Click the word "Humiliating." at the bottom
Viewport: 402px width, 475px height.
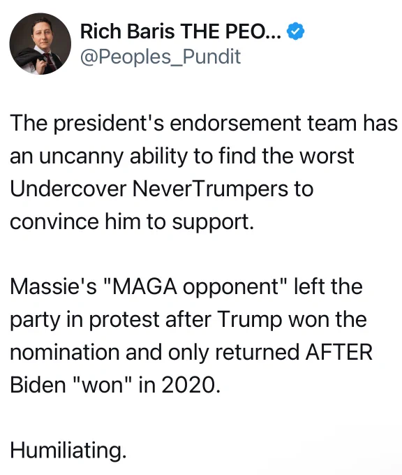(x=68, y=450)
